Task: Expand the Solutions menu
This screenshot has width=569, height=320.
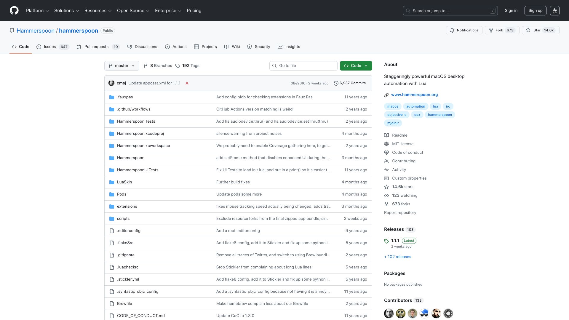Action: [x=67, y=11]
